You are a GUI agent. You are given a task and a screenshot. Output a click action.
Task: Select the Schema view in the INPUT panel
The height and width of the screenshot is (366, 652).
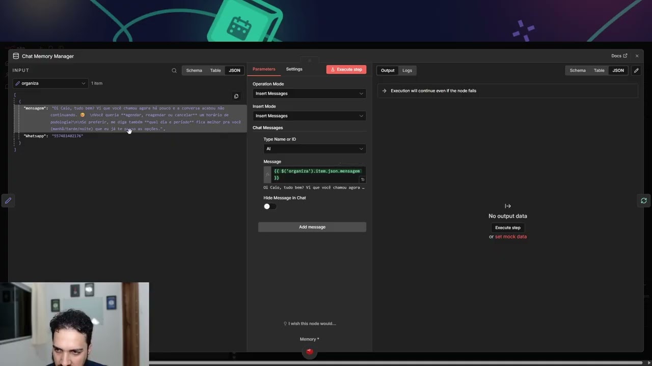click(x=194, y=71)
